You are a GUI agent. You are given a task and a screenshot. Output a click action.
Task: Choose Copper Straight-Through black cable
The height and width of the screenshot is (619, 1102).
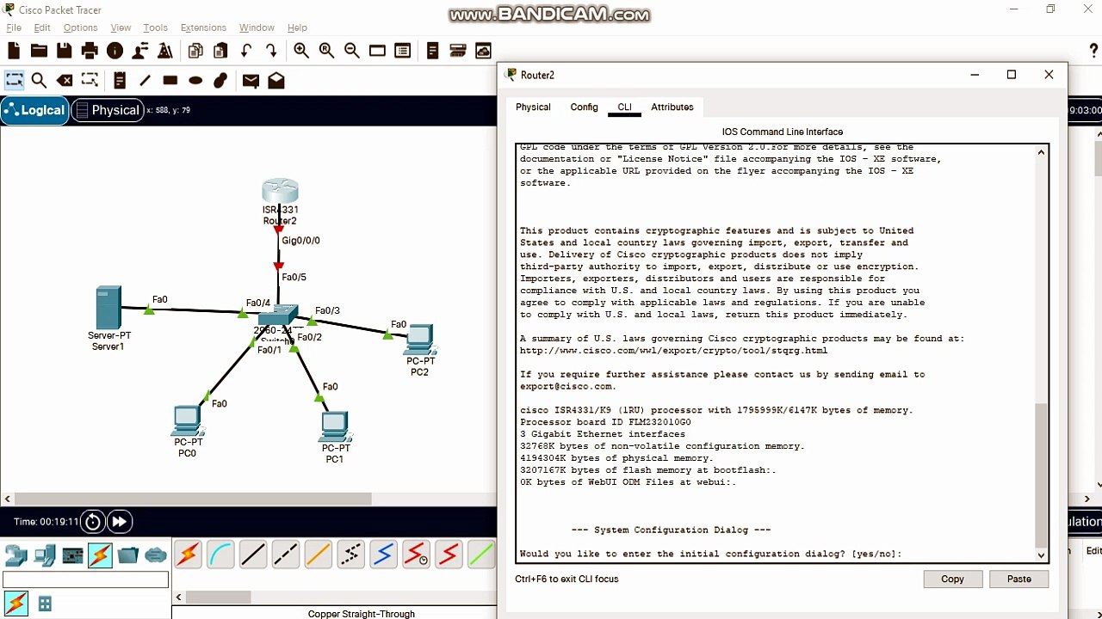click(x=253, y=555)
